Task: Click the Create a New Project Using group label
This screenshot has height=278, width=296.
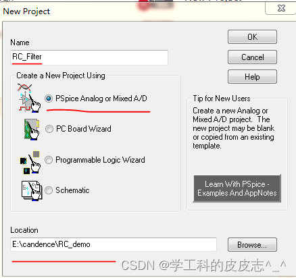Action: click(61, 76)
